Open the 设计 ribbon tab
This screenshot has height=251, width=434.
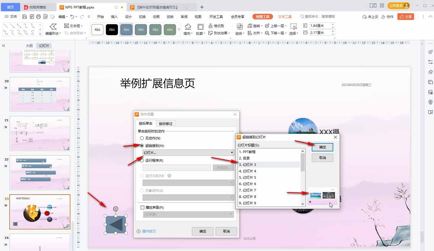coord(128,17)
